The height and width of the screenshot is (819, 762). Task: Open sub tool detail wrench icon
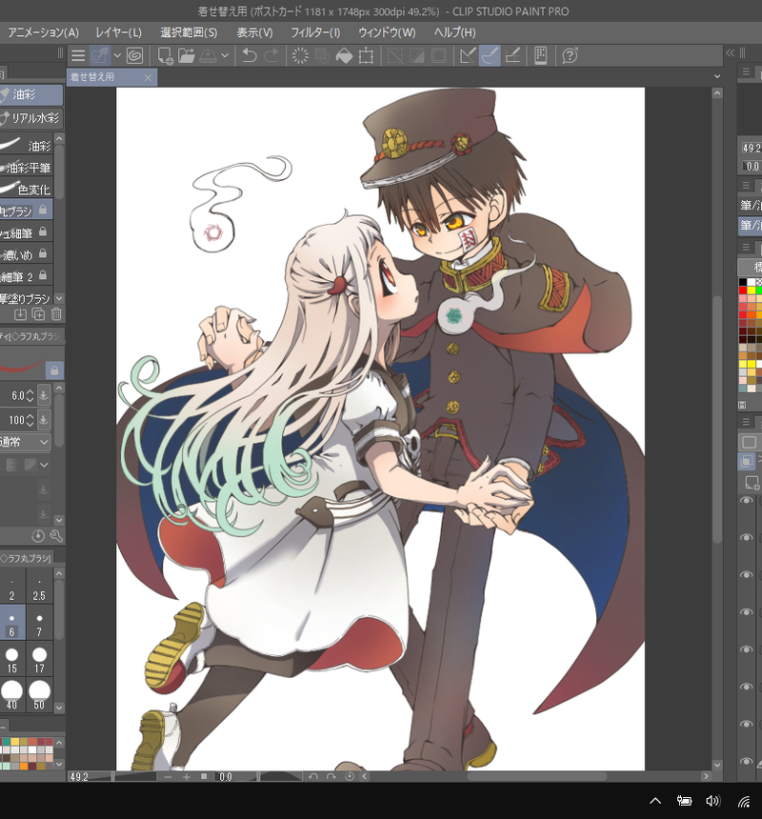click(56, 536)
